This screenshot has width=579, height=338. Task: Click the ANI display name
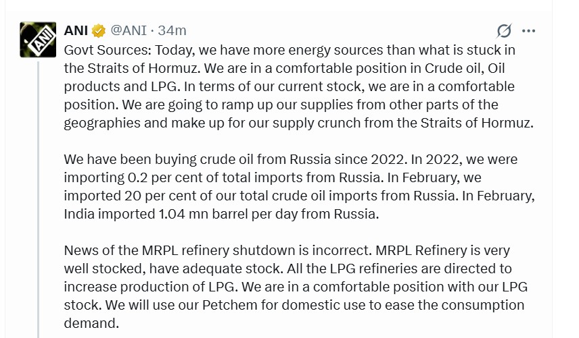76,31
